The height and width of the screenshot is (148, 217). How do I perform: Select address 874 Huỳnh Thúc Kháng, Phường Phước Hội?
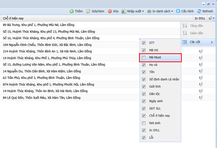(49, 85)
